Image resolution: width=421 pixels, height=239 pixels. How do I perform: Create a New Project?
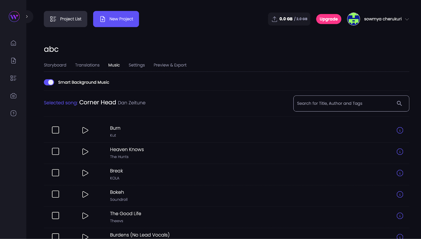[116, 19]
